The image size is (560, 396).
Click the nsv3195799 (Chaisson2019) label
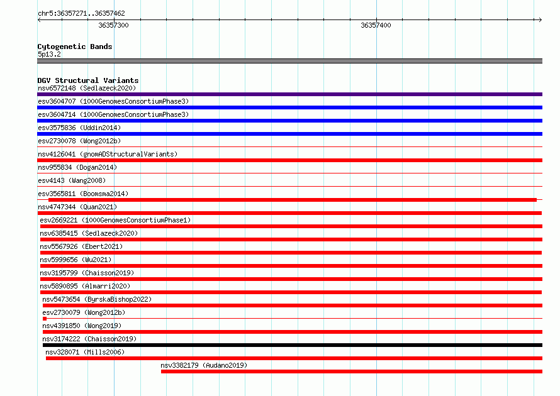pos(87,273)
